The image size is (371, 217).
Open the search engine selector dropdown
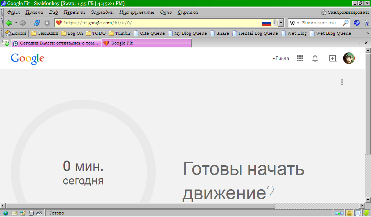pos(299,23)
